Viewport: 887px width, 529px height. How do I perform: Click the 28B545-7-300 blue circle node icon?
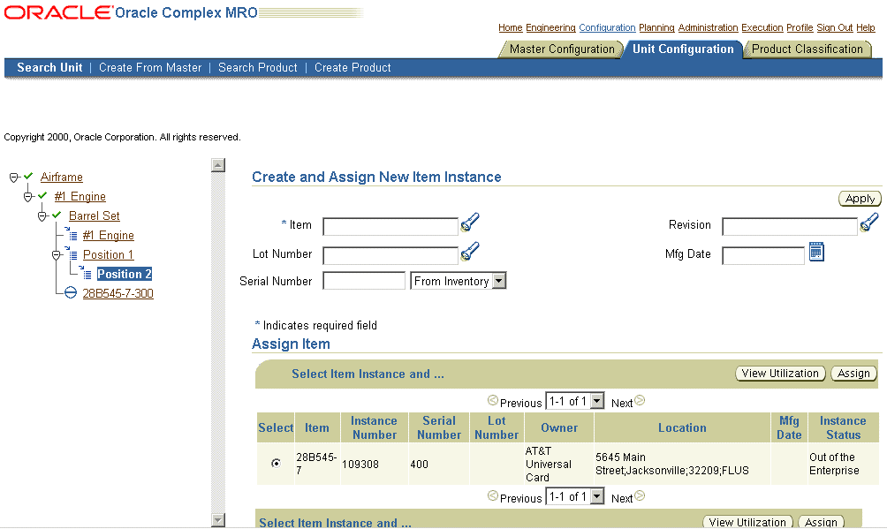[x=70, y=292]
